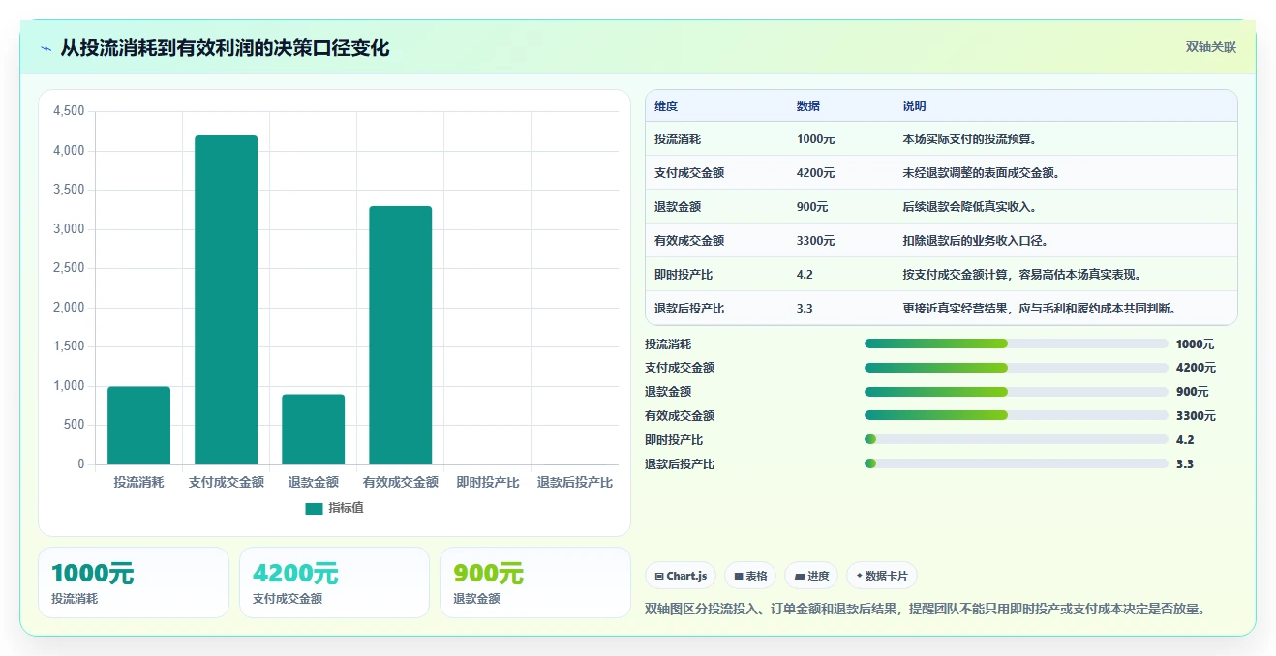Click the 3300元 value beside progress bar
The width and height of the screenshot is (1276, 656).
coord(1196,416)
